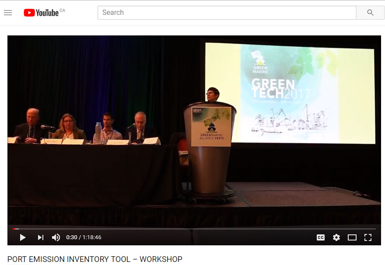Screen dimensions: 385x265
Task: Click the GreenTech 2017 slide in video
Action: pos(290,93)
